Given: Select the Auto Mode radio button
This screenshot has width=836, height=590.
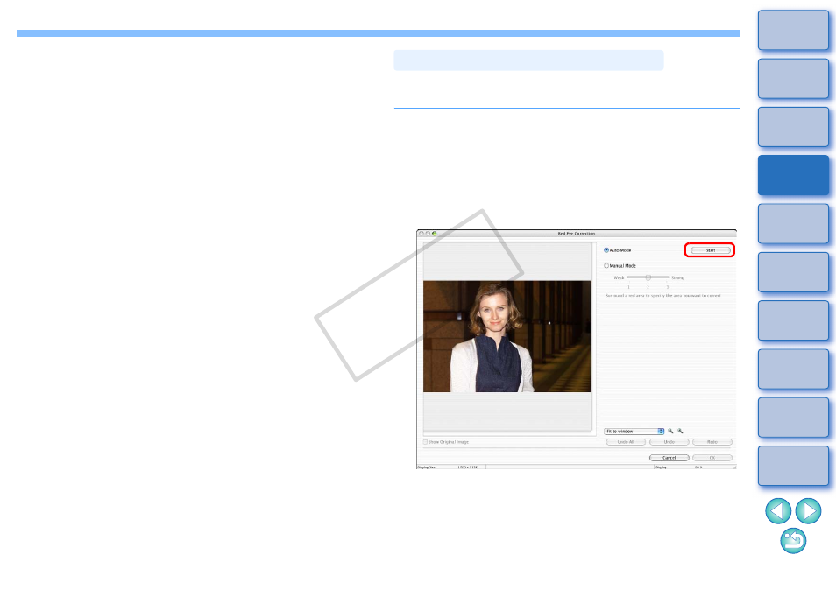Looking at the screenshot, I should coord(606,250).
